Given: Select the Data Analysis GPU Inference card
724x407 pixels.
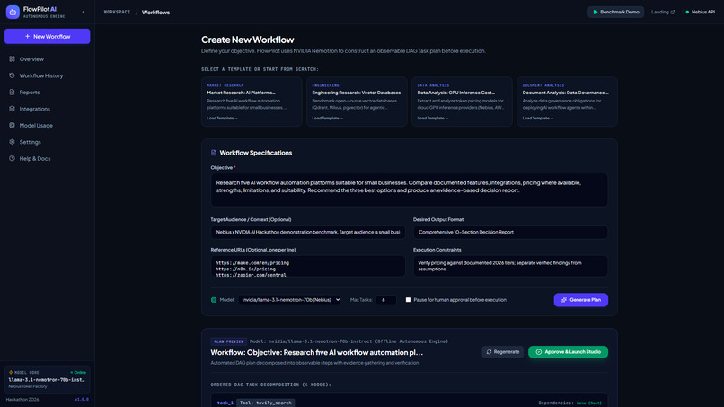Looking at the screenshot, I should [x=463, y=102].
